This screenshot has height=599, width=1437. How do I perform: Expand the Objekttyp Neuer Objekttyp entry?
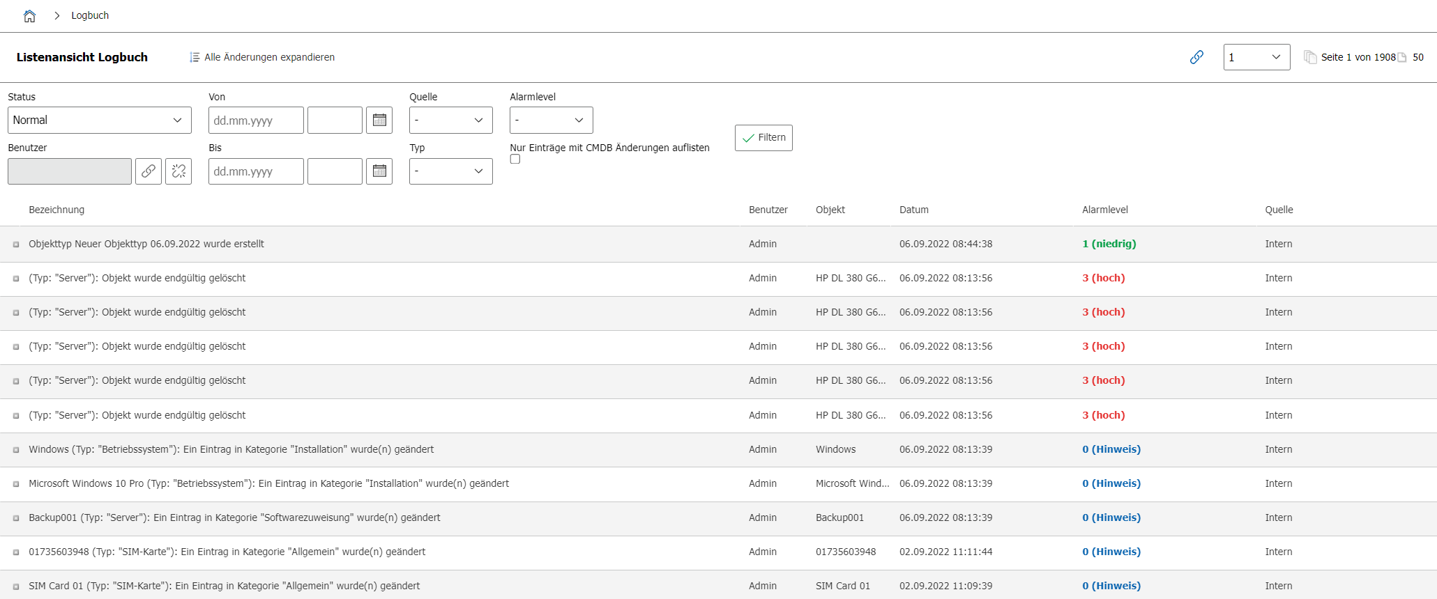(16, 244)
